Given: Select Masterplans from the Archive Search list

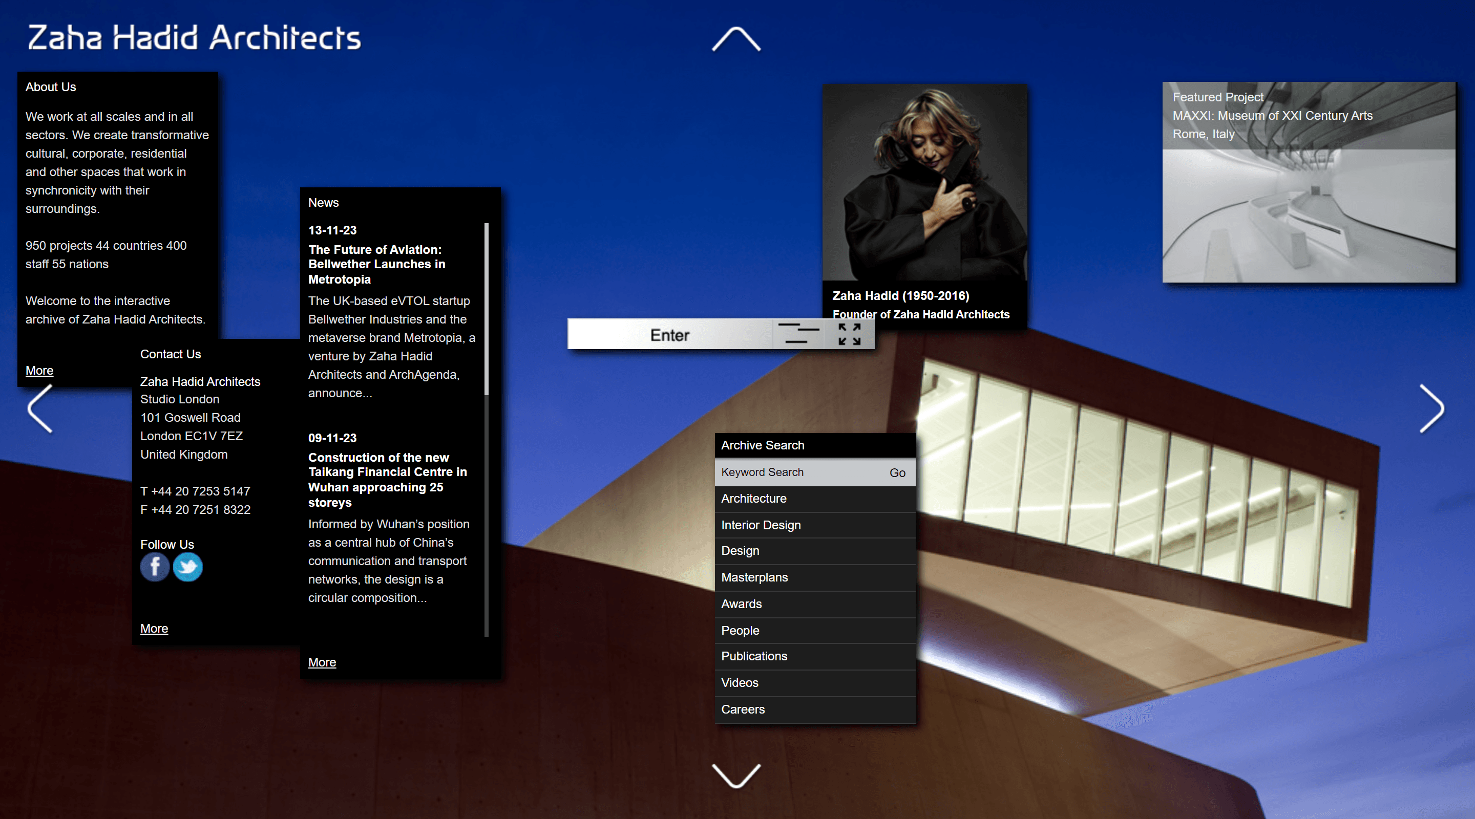Looking at the screenshot, I should pyautogui.click(x=754, y=577).
